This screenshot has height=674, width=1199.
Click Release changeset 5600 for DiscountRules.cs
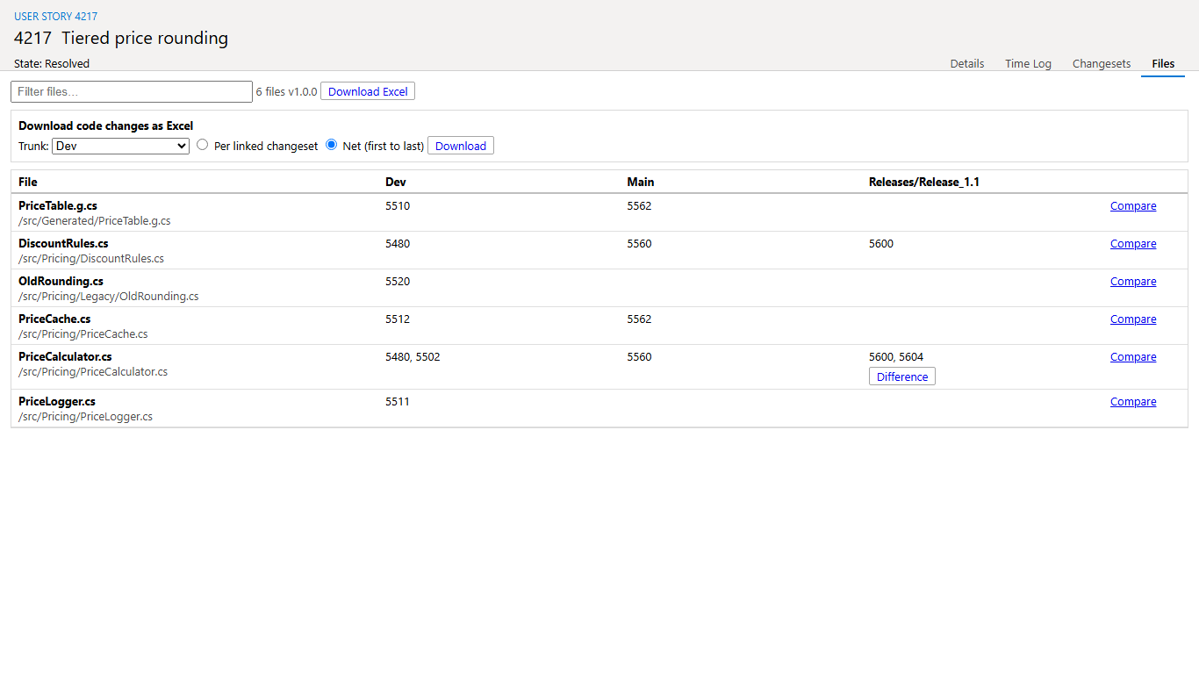click(881, 244)
